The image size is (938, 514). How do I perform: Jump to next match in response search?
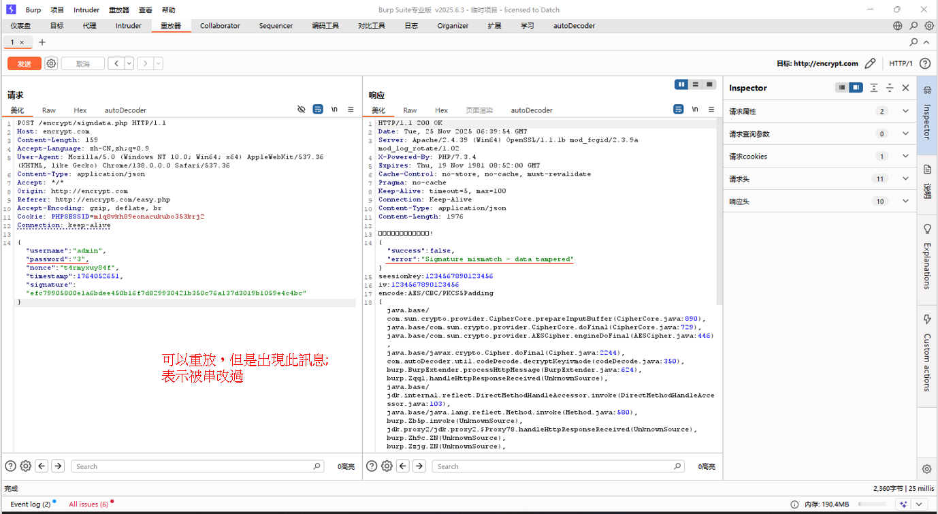point(419,466)
